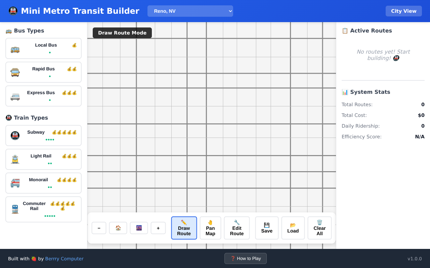Select the Draw Route pencil tool

pyautogui.click(x=184, y=228)
